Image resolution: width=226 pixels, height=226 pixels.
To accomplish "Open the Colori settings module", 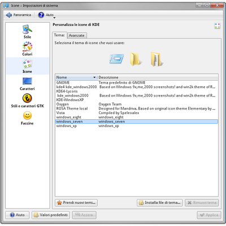I will (x=27, y=49).
